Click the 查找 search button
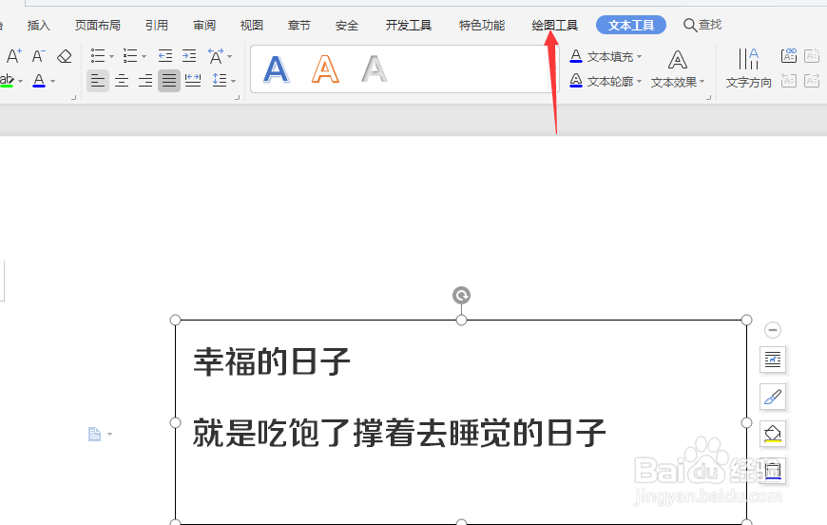 (702, 25)
